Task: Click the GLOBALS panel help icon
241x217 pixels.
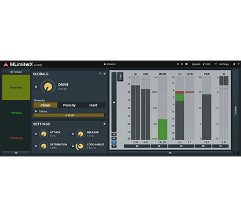Action: (x=100, y=74)
